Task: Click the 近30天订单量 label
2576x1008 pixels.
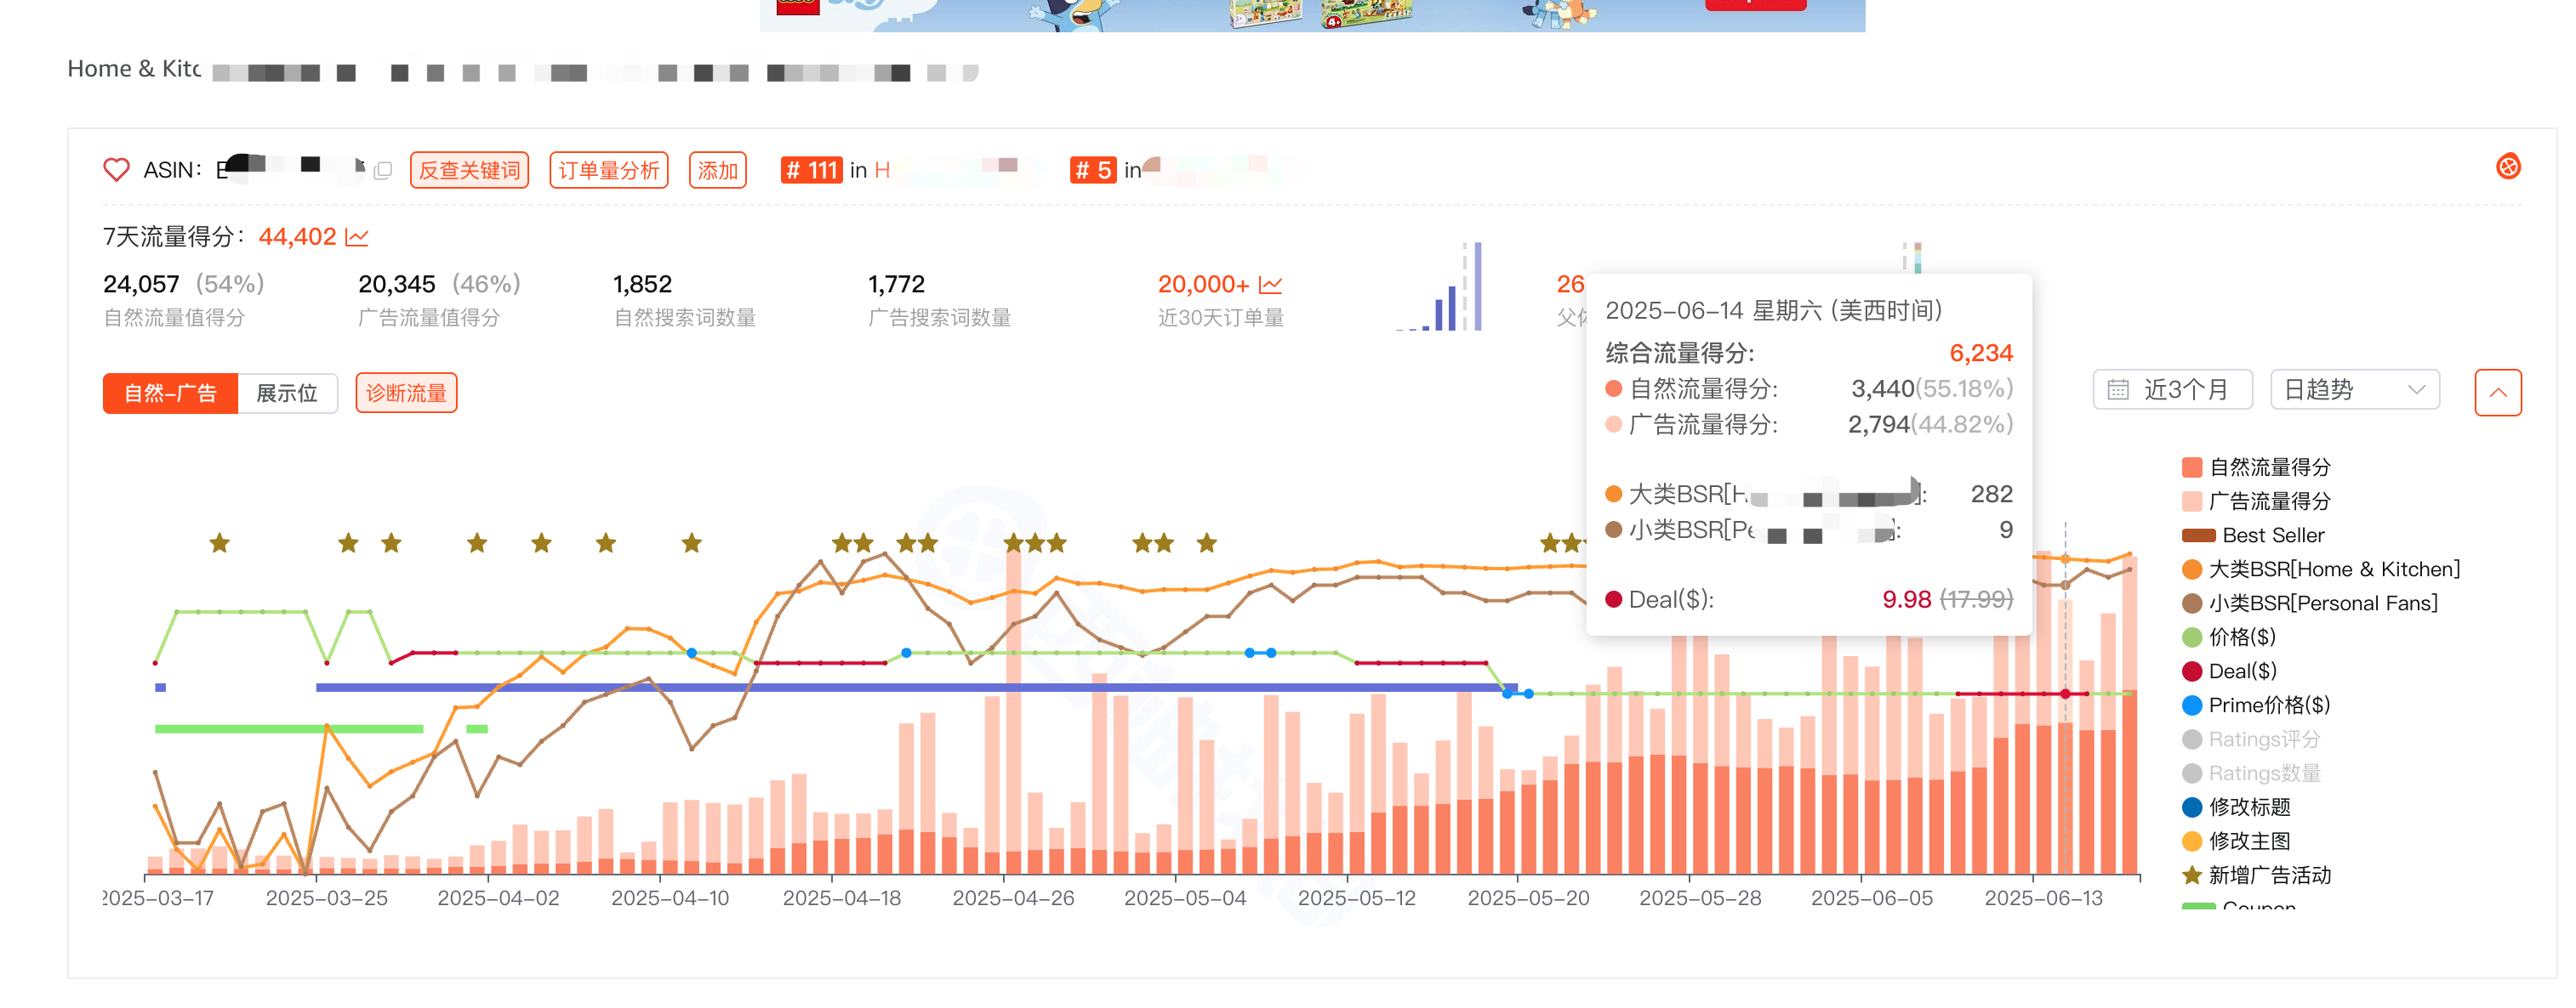Action: [1220, 318]
